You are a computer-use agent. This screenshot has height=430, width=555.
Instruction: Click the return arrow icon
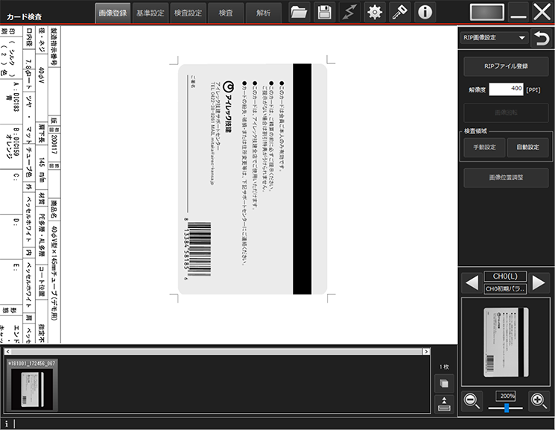click(x=542, y=38)
